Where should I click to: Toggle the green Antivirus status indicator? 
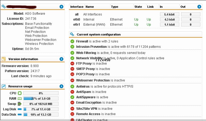click(x=72, y=87)
